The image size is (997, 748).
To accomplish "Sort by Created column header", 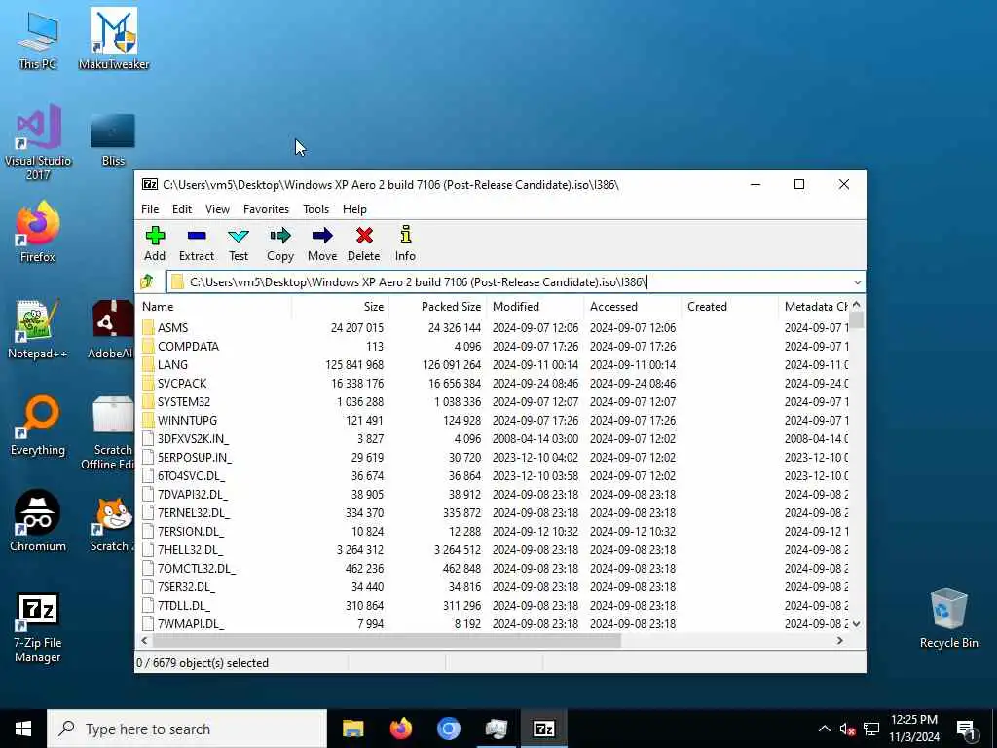I will pyautogui.click(x=729, y=307).
